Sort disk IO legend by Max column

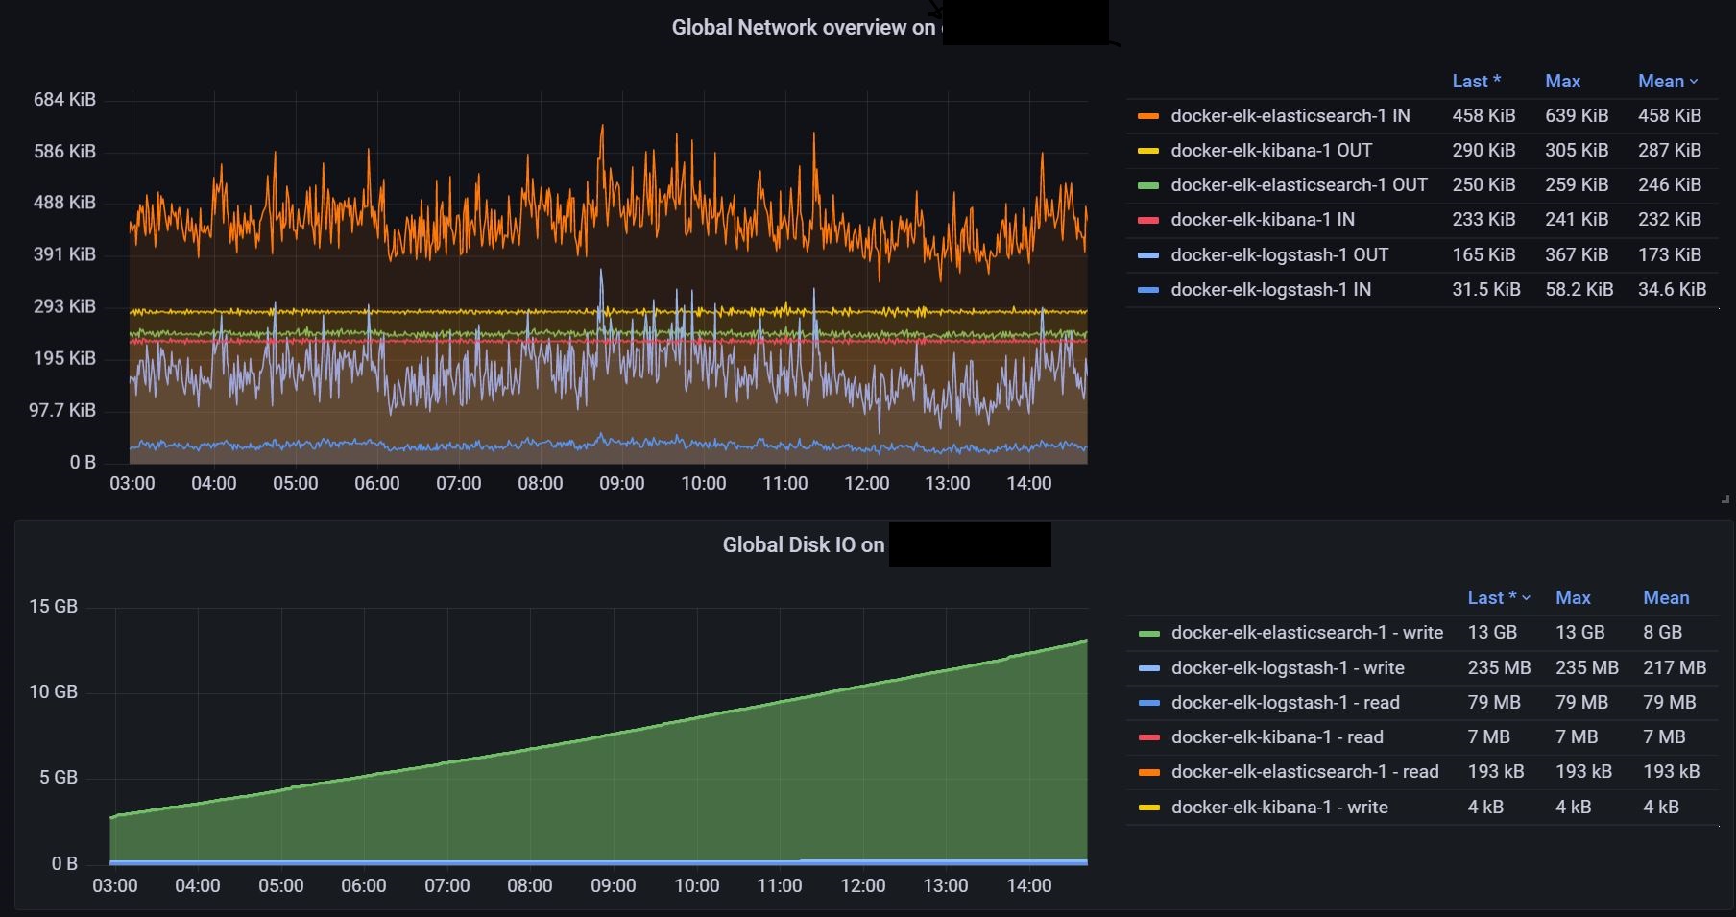pos(1573,598)
